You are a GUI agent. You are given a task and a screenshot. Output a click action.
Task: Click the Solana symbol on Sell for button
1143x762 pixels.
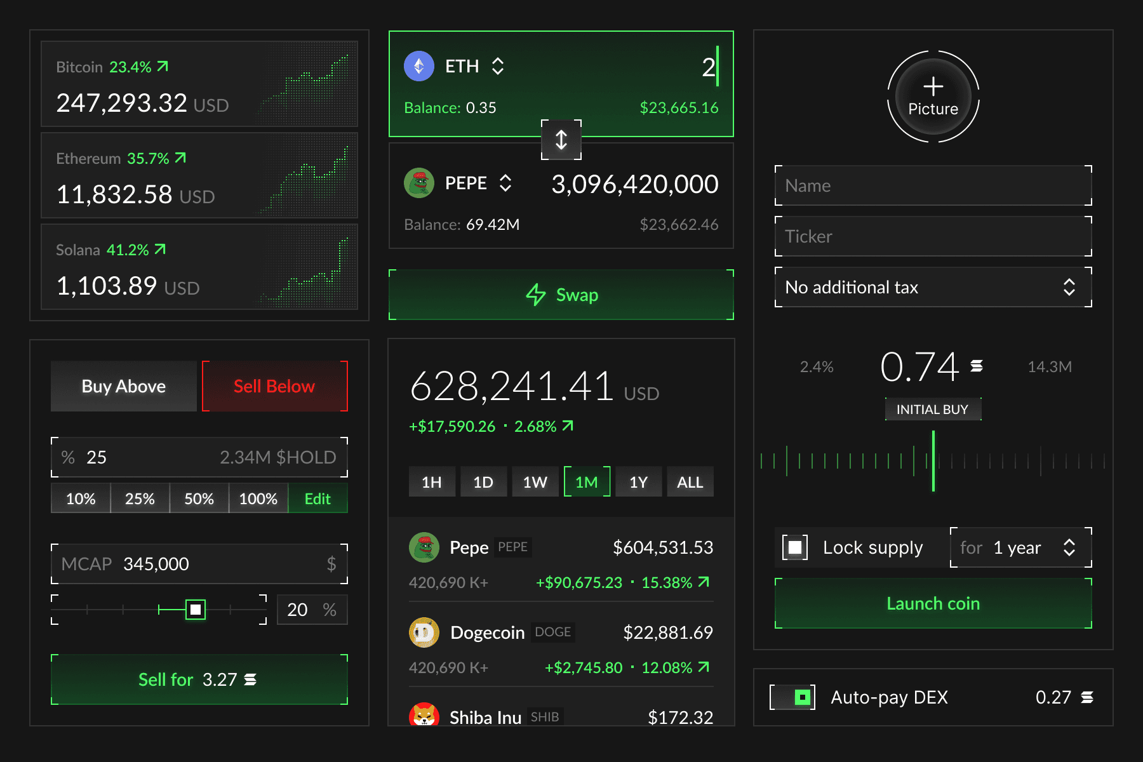tap(250, 679)
